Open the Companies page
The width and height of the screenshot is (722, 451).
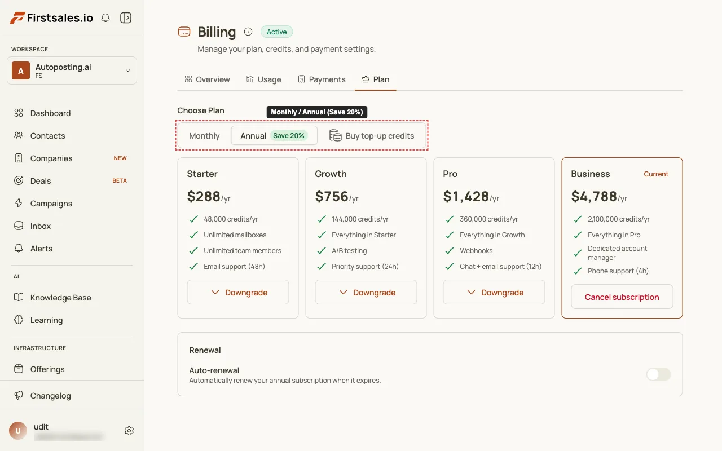pos(72,158)
